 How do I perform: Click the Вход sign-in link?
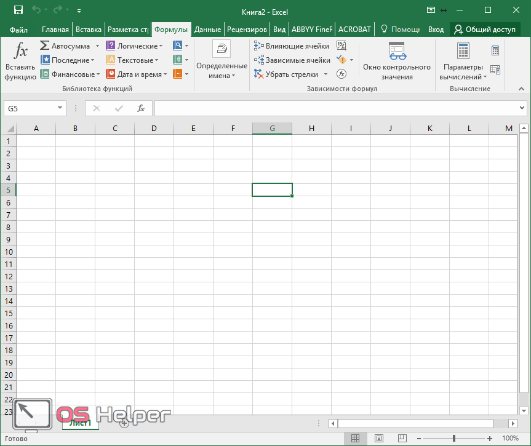(x=436, y=29)
